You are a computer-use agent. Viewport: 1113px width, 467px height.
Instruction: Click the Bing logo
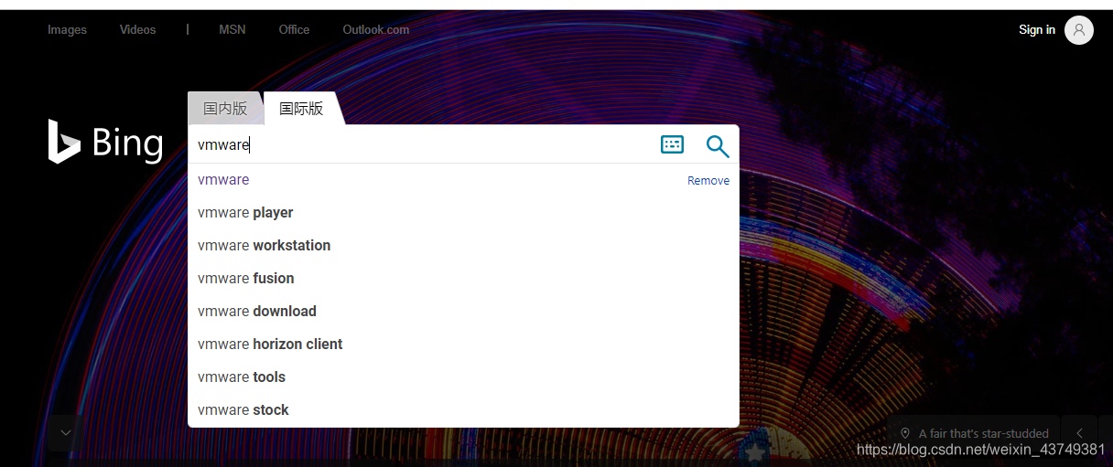pos(105,143)
